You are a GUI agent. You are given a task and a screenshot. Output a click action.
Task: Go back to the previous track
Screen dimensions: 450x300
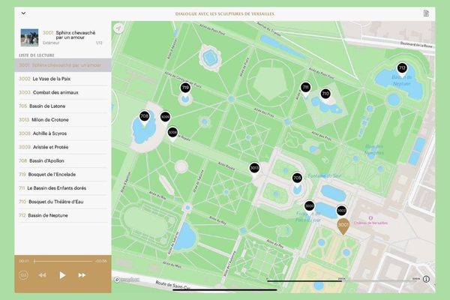pos(42,275)
